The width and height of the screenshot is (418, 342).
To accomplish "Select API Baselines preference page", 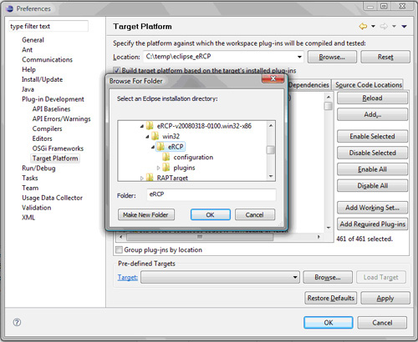I will (51, 108).
